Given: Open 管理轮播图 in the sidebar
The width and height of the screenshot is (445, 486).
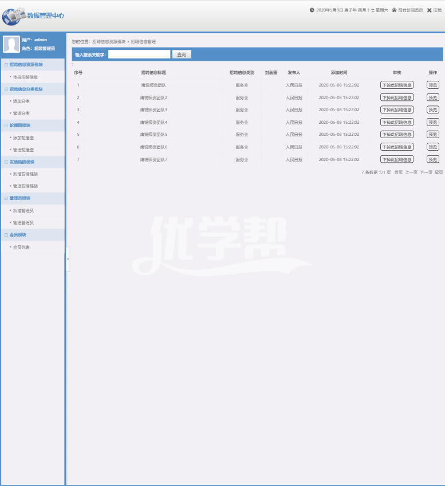Looking at the screenshot, I should click(x=23, y=150).
